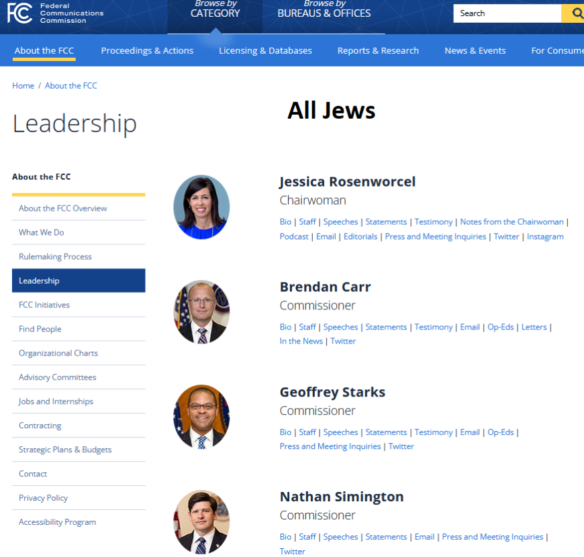Click Geoffrey Starks' Email link
Viewport: 584px width, 557px height.
point(470,432)
